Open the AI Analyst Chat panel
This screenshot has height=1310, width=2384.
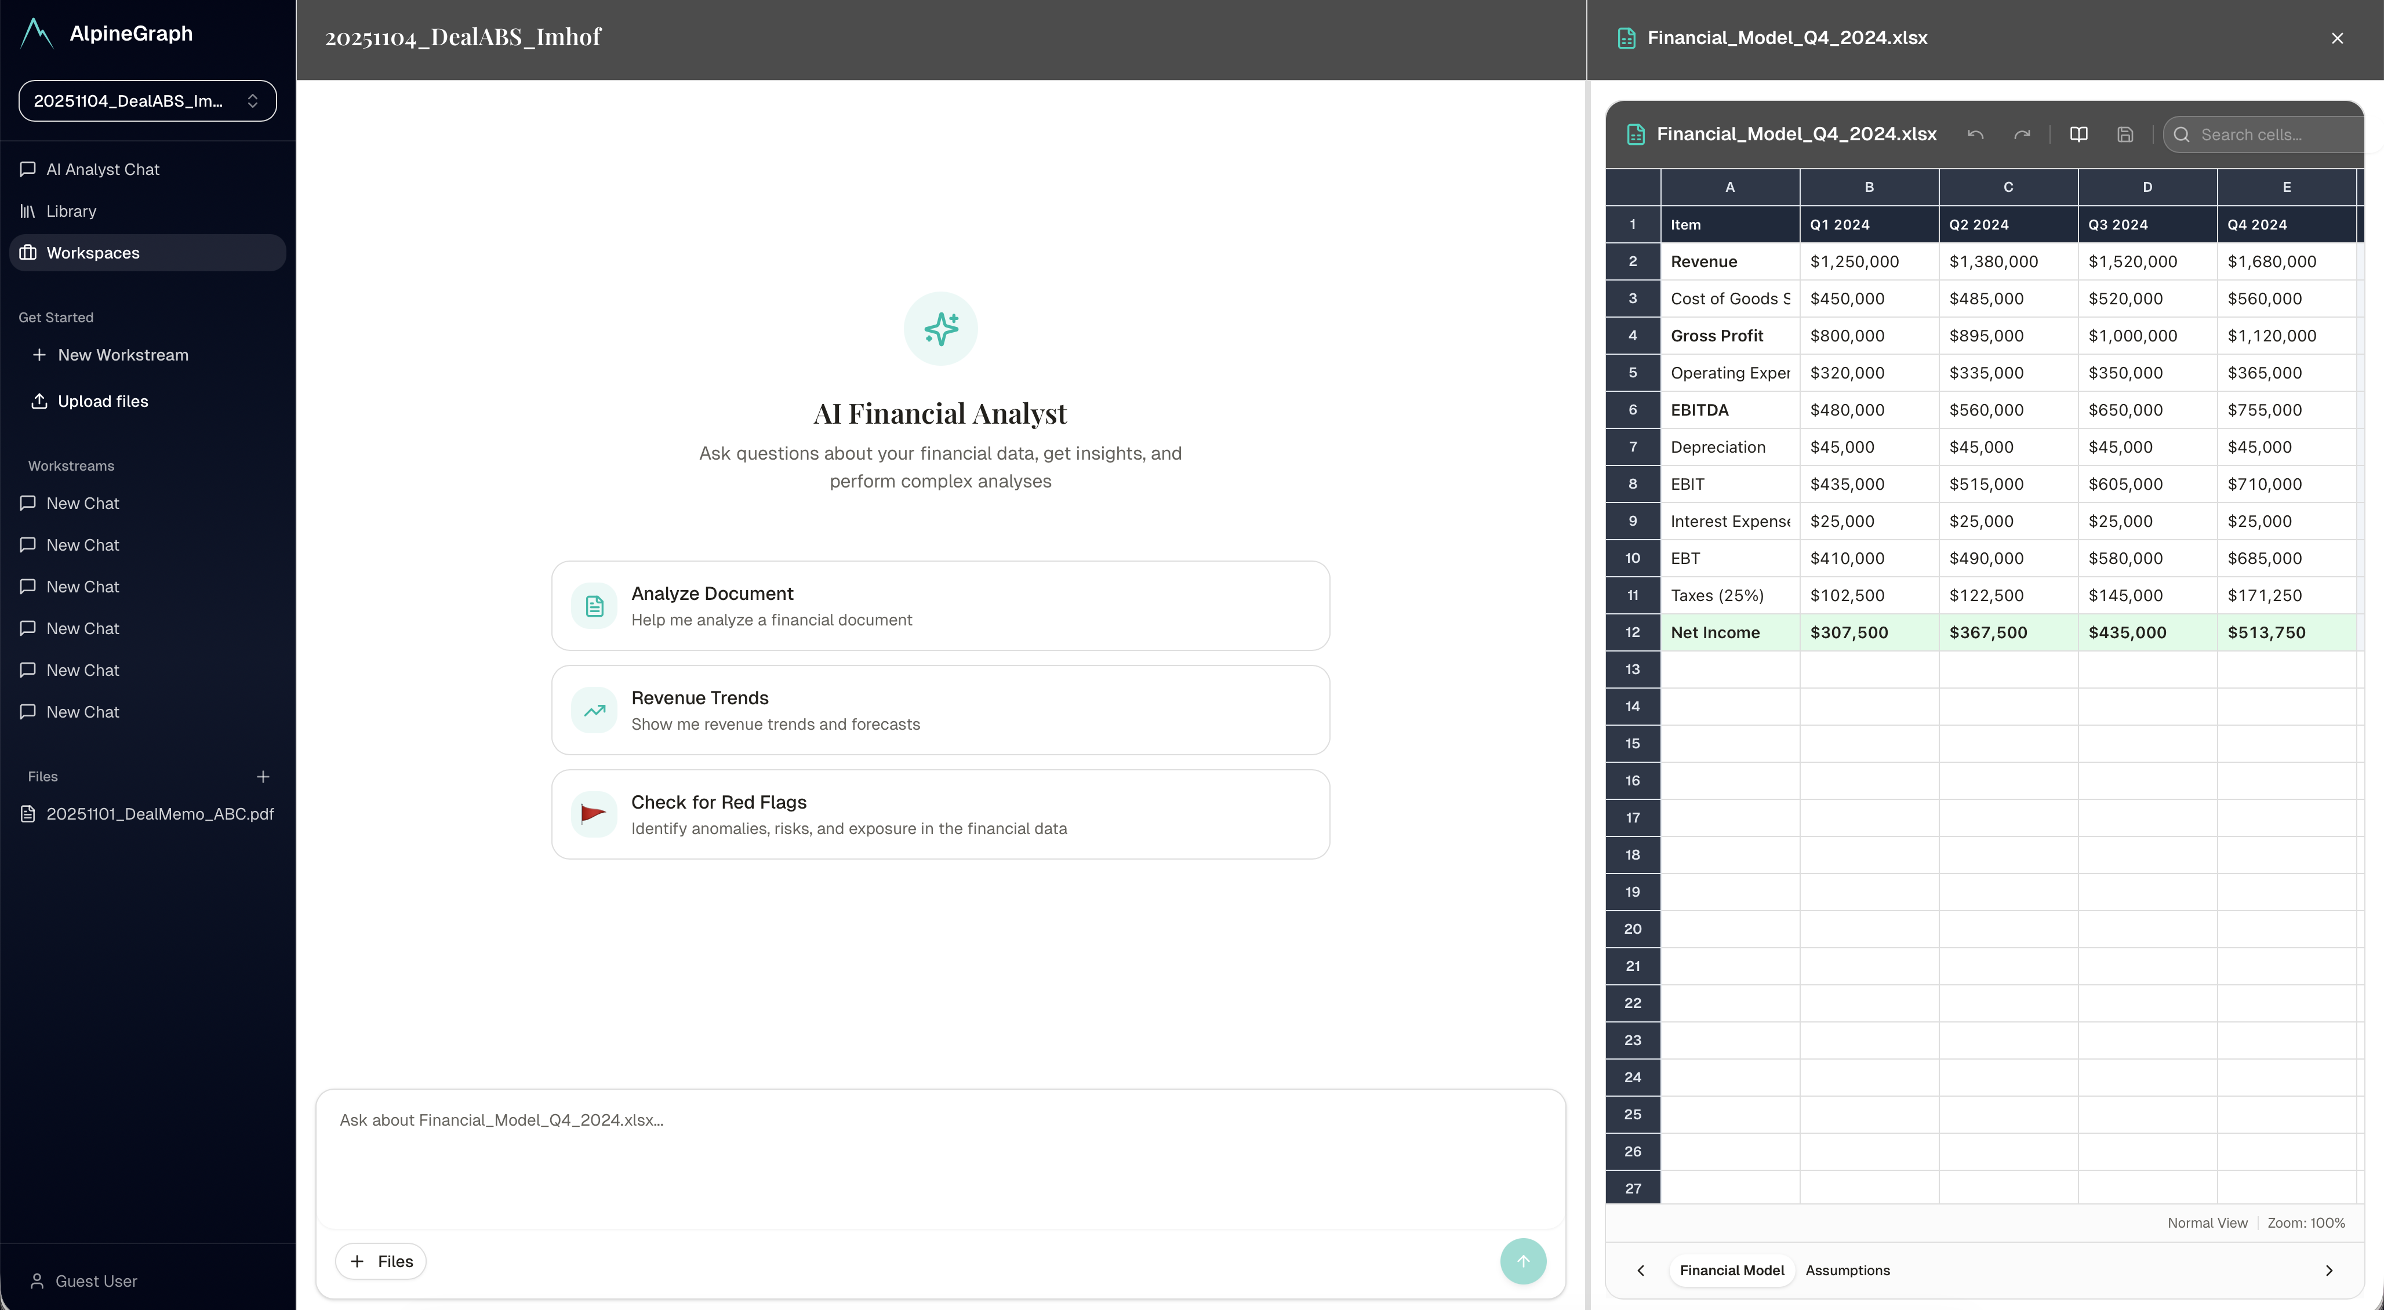103,169
